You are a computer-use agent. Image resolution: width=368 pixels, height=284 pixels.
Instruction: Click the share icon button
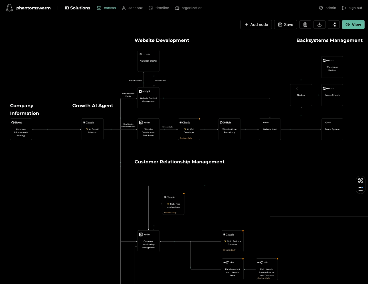click(x=334, y=25)
